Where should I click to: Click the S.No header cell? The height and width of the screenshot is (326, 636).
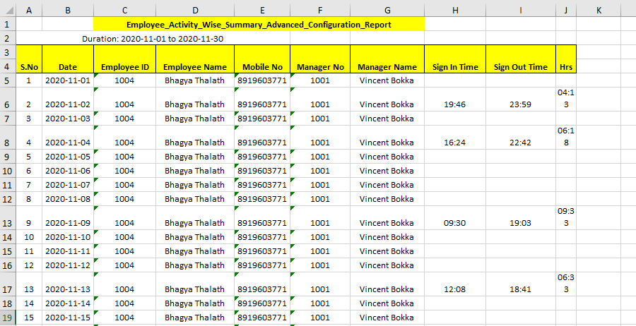[29, 67]
